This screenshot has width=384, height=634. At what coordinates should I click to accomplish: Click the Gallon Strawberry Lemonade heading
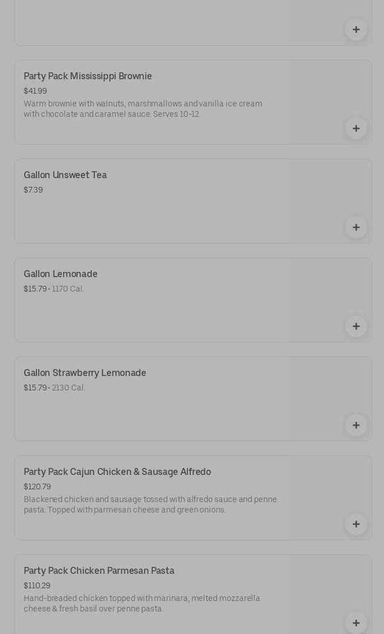pos(85,373)
